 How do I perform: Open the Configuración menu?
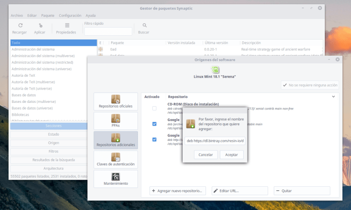tap(70, 15)
